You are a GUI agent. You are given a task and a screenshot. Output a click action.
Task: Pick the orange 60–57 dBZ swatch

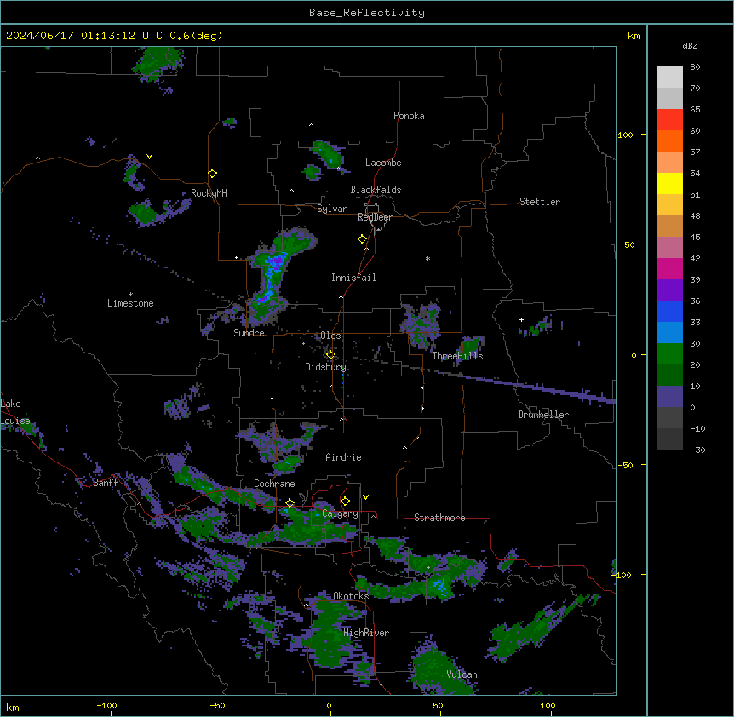pos(669,141)
